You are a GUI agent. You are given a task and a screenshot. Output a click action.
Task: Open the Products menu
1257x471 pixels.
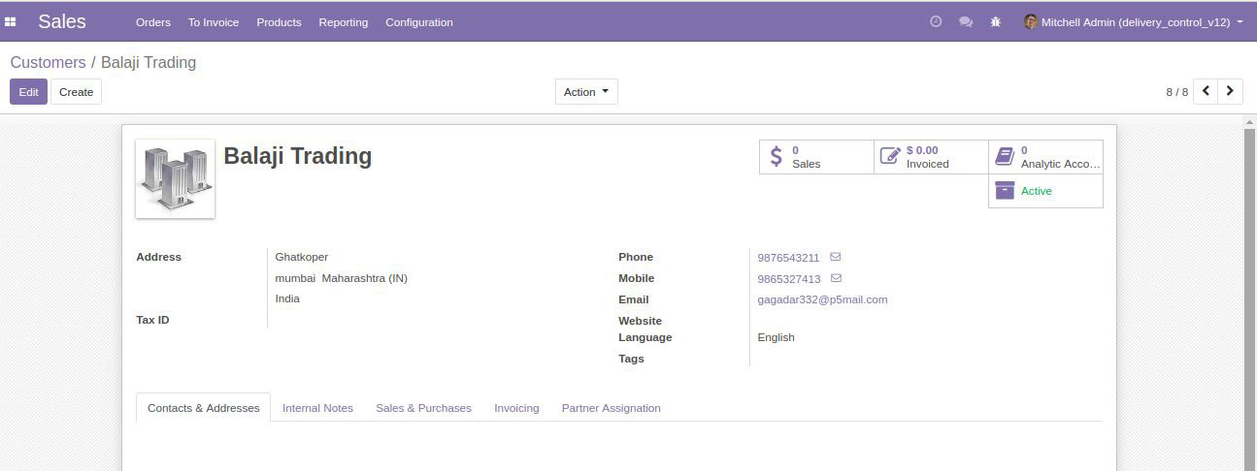[279, 22]
